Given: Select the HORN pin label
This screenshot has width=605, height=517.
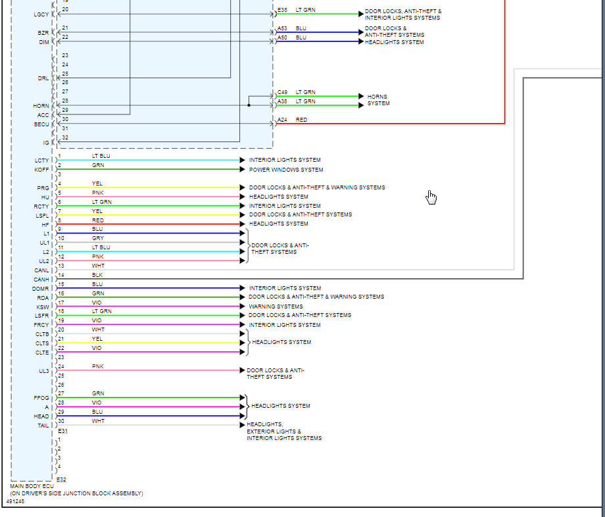Looking at the screenshot, I should tap(41, 106).
